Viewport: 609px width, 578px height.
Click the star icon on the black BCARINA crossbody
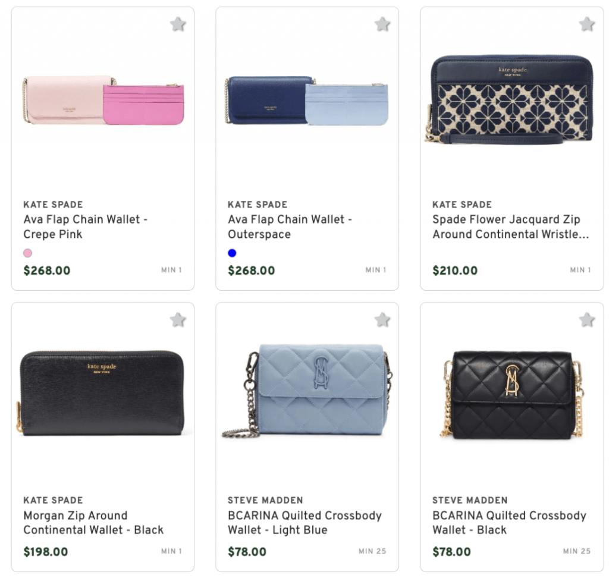point(586,319)
